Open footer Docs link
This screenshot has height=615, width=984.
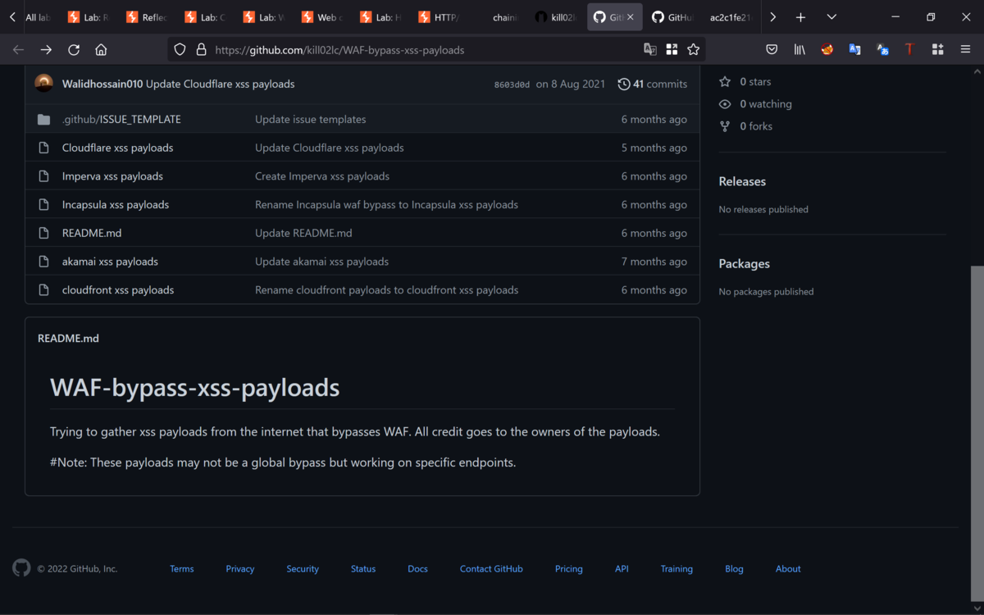[x=418, y=568]
